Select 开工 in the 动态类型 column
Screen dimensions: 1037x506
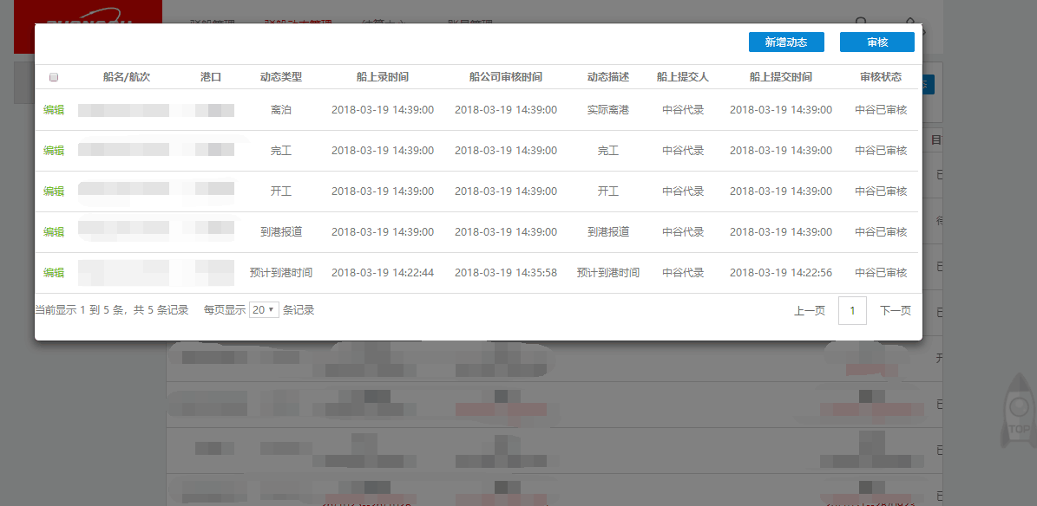click(281, 191)
